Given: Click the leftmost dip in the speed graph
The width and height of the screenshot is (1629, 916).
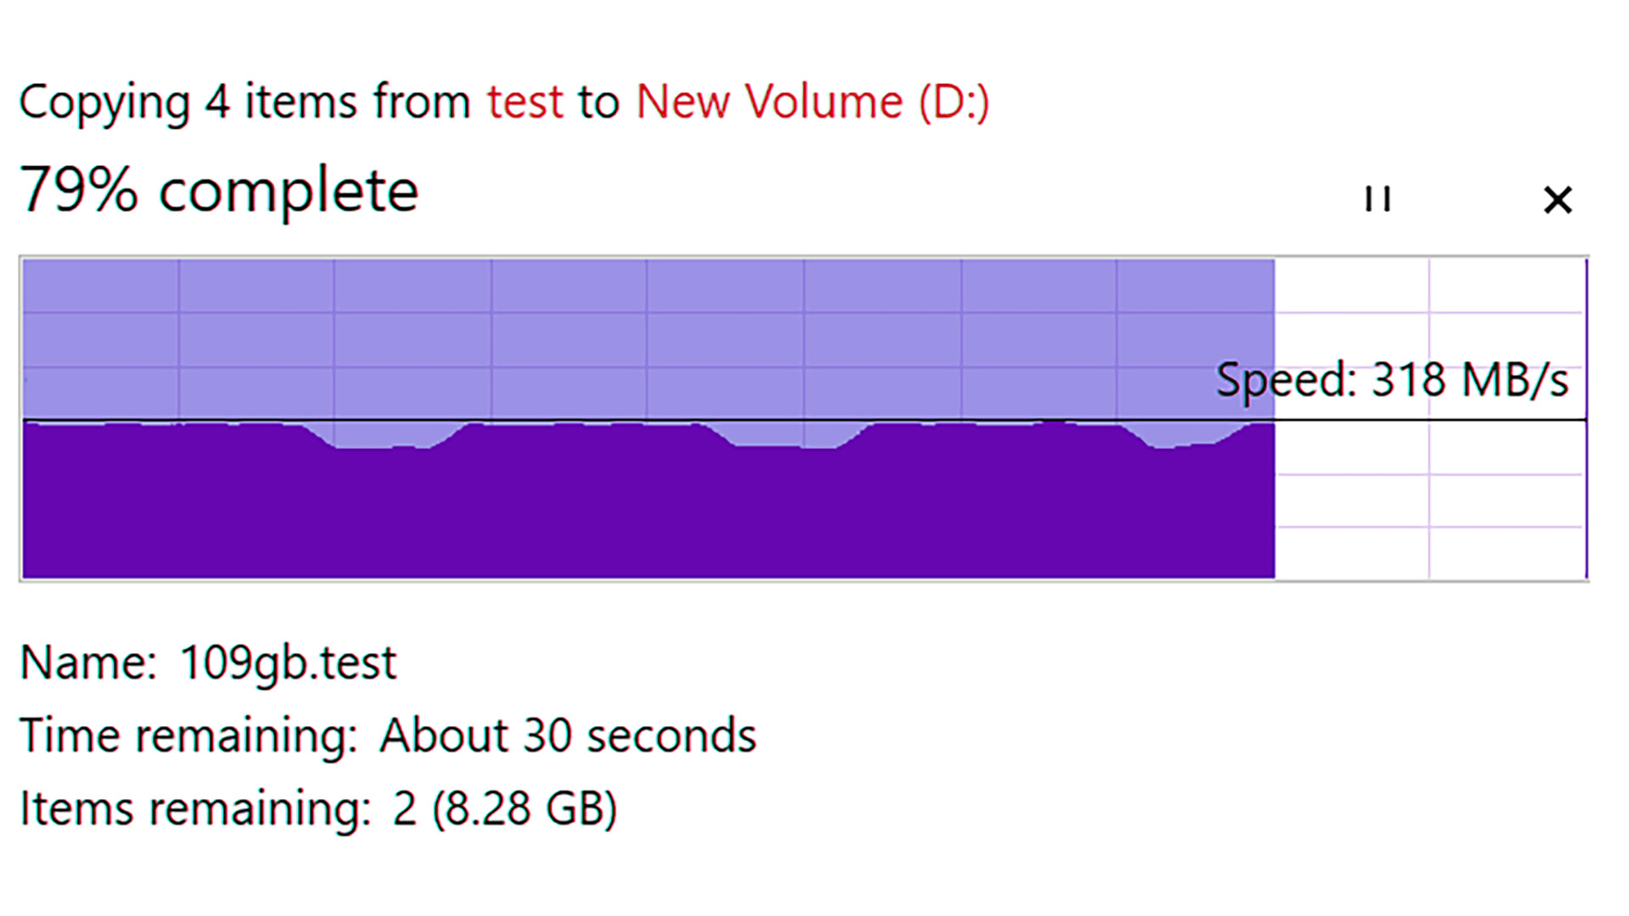Looking at the screenshot, I should pos(384,436).
